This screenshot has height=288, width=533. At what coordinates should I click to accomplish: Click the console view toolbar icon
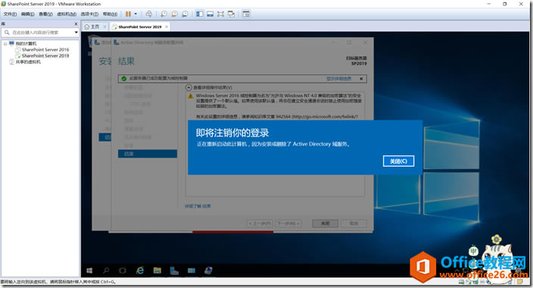tap(246, 14)
